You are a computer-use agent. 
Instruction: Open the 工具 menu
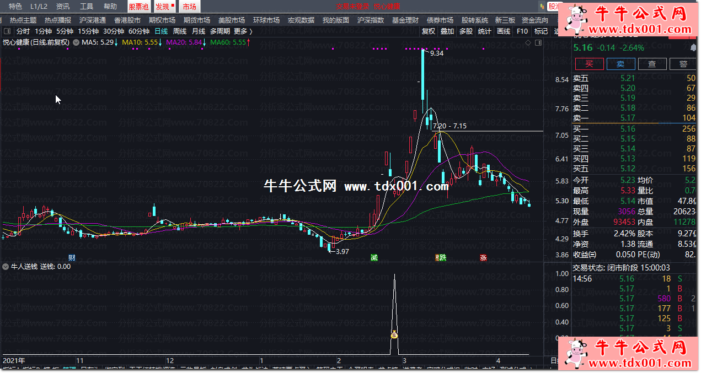87,7
